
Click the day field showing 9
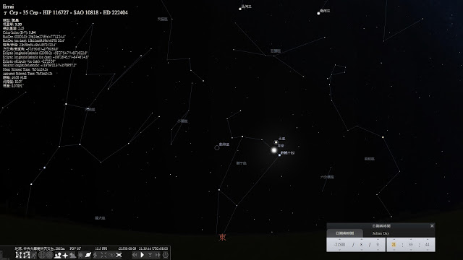tap(378, 245)
